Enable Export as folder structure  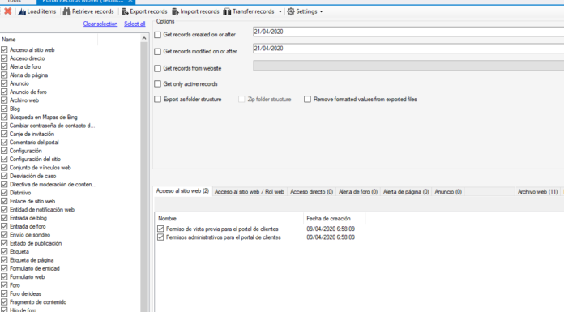click(157, 100)
